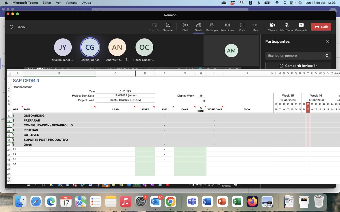Open the Ayuda menu
This screenshot has width=340, height=212.
pyautogui.click(x=87, y=3)
